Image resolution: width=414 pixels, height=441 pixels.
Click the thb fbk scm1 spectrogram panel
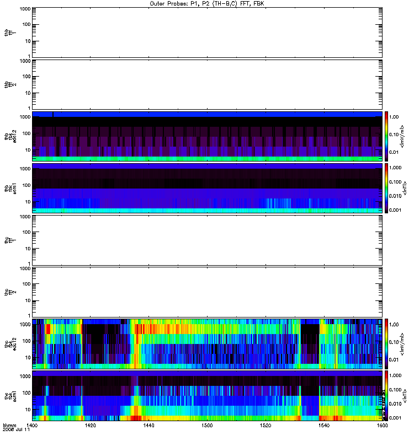(208, 188)
